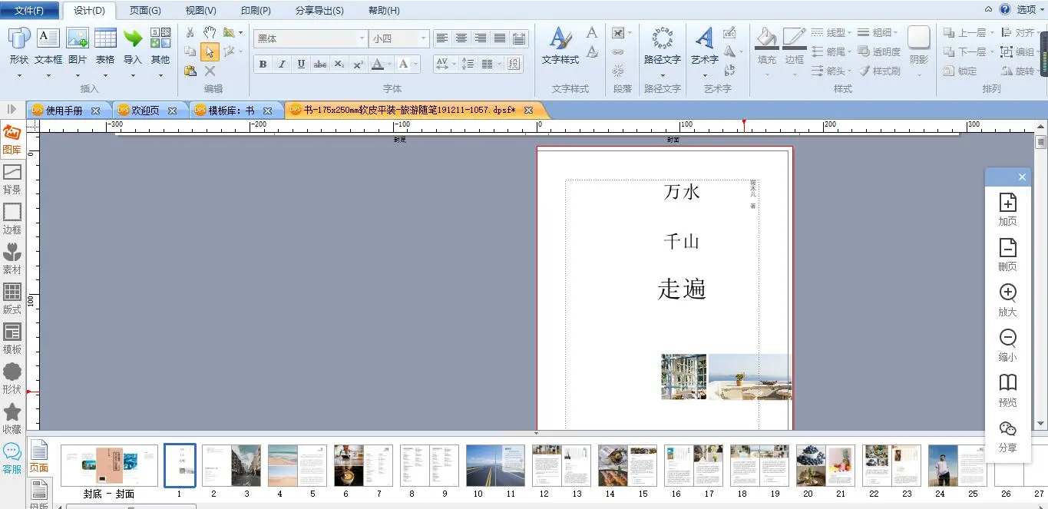Insert a table with 表格 icon
This screenshot has width=1048, height=509.
(105, 45)
